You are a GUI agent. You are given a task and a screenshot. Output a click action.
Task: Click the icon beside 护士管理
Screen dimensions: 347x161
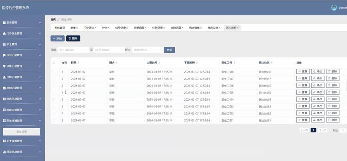tap(4, 44)
